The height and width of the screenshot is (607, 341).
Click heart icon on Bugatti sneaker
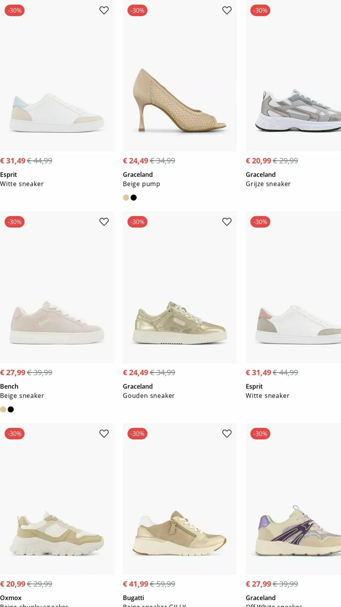227,433
